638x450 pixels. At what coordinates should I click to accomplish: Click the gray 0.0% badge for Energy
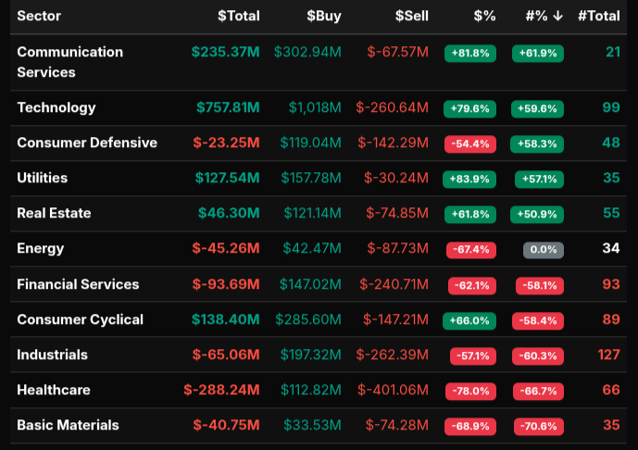coord(543,249)
